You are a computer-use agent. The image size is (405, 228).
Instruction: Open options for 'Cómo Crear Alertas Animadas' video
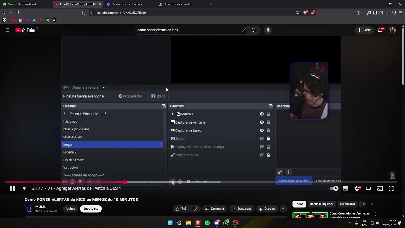[x=376, y=214]
